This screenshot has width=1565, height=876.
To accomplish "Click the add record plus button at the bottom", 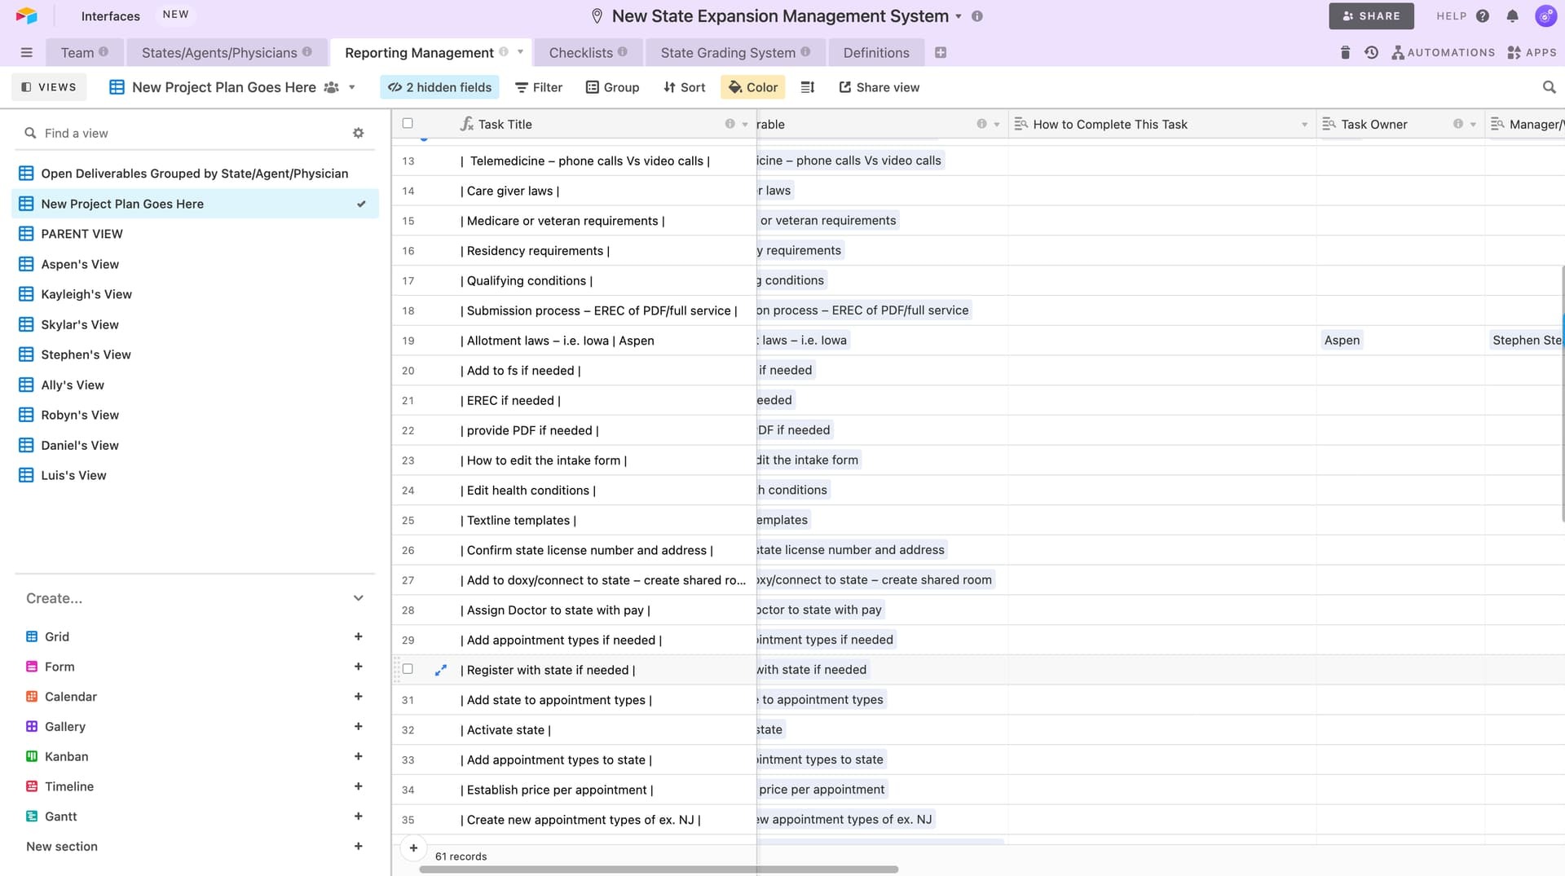I will click(413, 848).
